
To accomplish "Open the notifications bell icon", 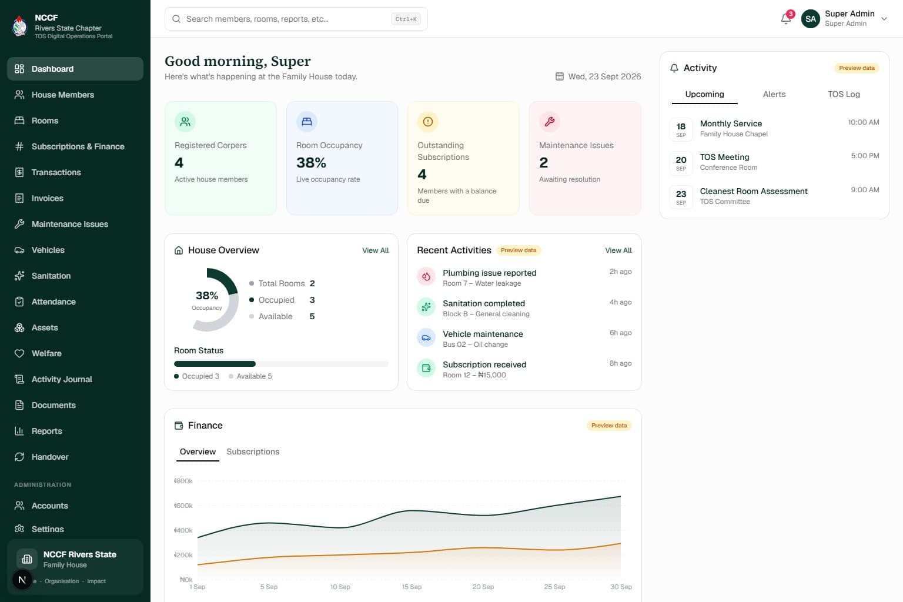I will pos(786,19).
